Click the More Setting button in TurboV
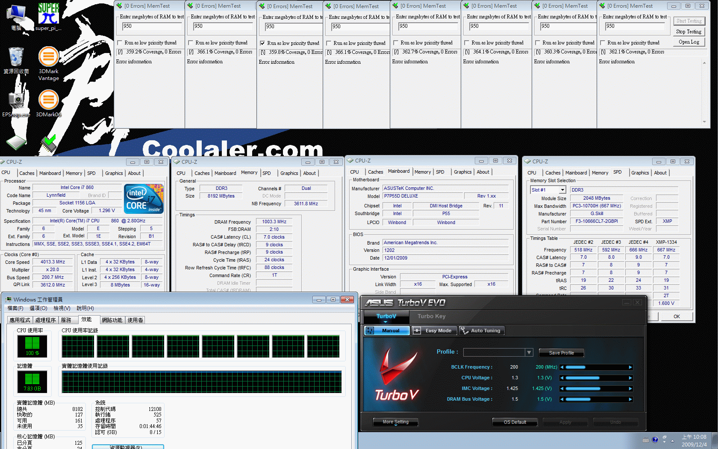Viewport: 718px width, 449px height. pyautogui.click(x=396, y=422)
